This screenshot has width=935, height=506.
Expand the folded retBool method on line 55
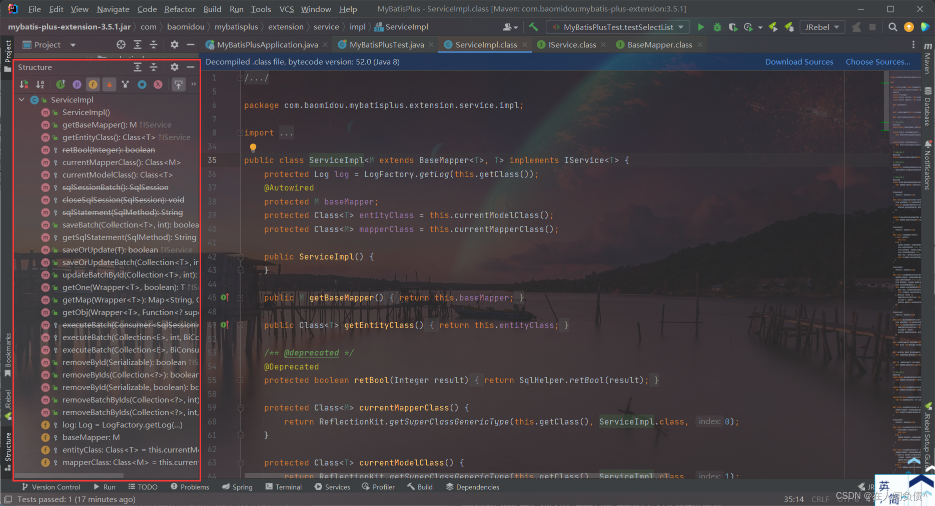[240, 380]
